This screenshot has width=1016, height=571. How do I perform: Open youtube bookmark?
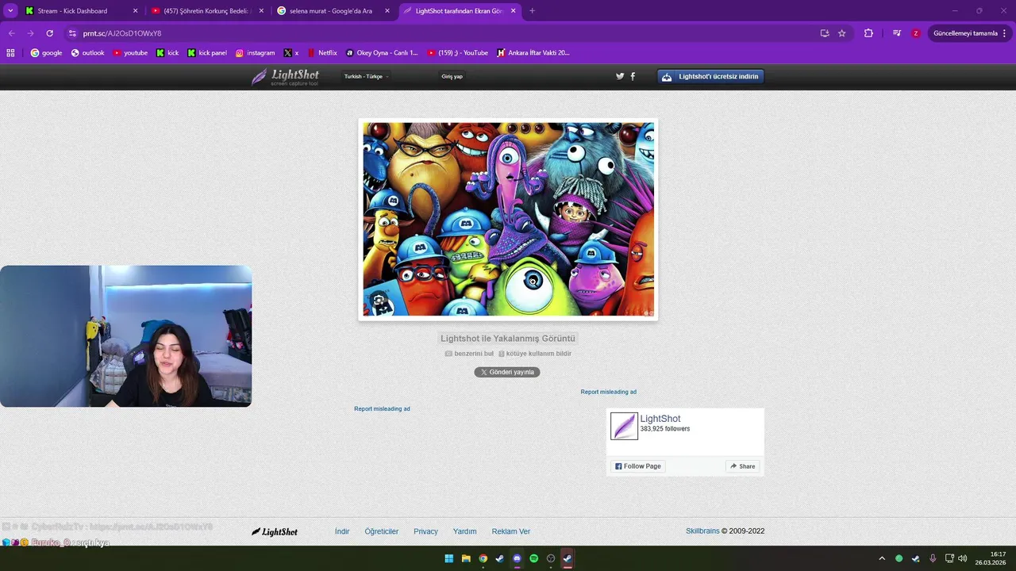[130, 53]
